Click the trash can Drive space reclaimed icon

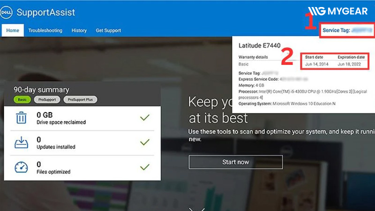(22, 118)
